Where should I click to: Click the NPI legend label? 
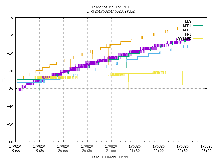(188, 34)
